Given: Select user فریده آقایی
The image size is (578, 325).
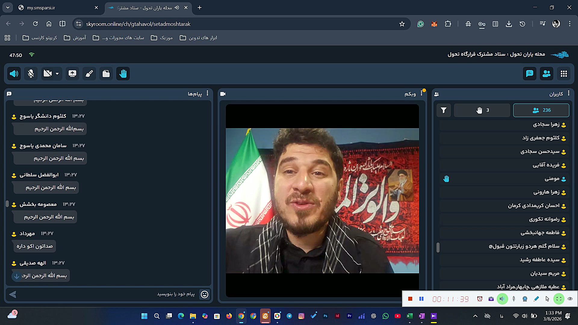Looking at the screenshot, I should pyautogui.click(x=504, y=165).
